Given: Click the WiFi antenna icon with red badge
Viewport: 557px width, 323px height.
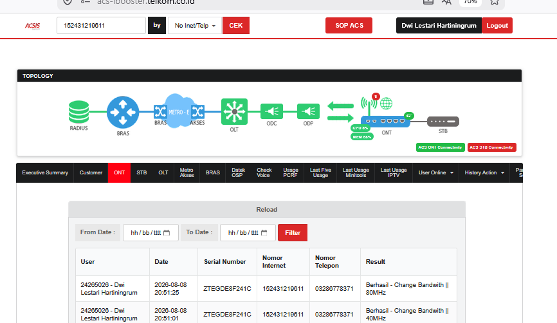Looking at the screenshot, I should [x=369, y=104].
